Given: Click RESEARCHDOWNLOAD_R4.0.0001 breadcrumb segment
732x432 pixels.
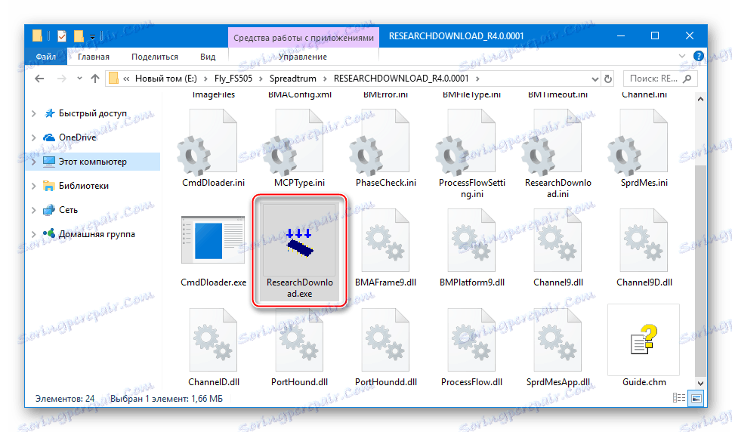Looking at the screenshot, I should pos(401,79).
